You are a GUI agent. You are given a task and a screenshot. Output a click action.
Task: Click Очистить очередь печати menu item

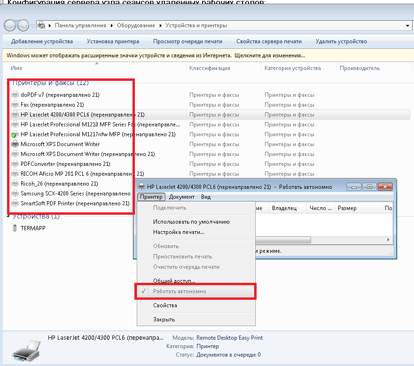coord(195,267)
